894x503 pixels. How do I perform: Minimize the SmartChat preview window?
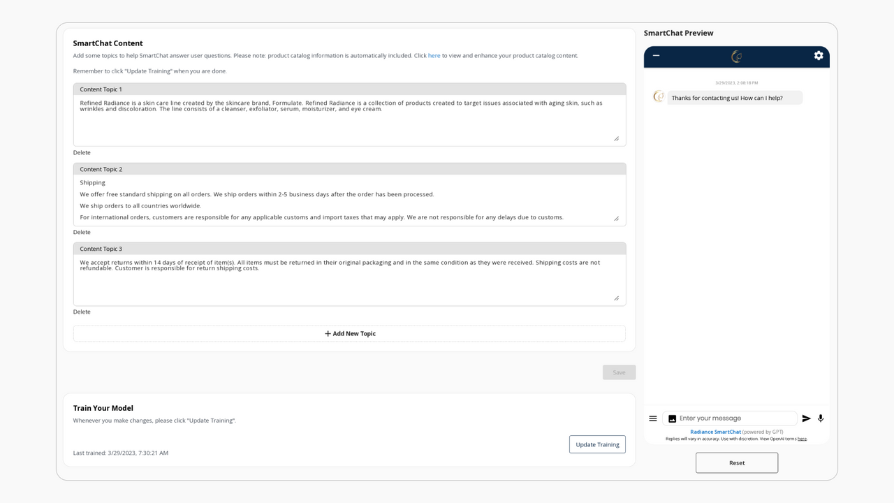pos(655,56)
